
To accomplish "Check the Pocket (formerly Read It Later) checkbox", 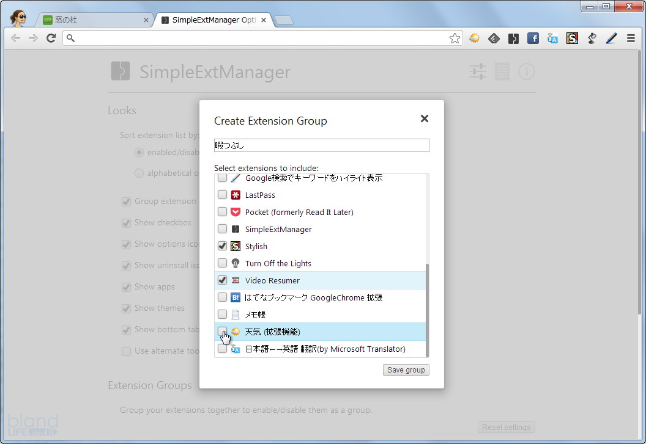I will point(222,211).
